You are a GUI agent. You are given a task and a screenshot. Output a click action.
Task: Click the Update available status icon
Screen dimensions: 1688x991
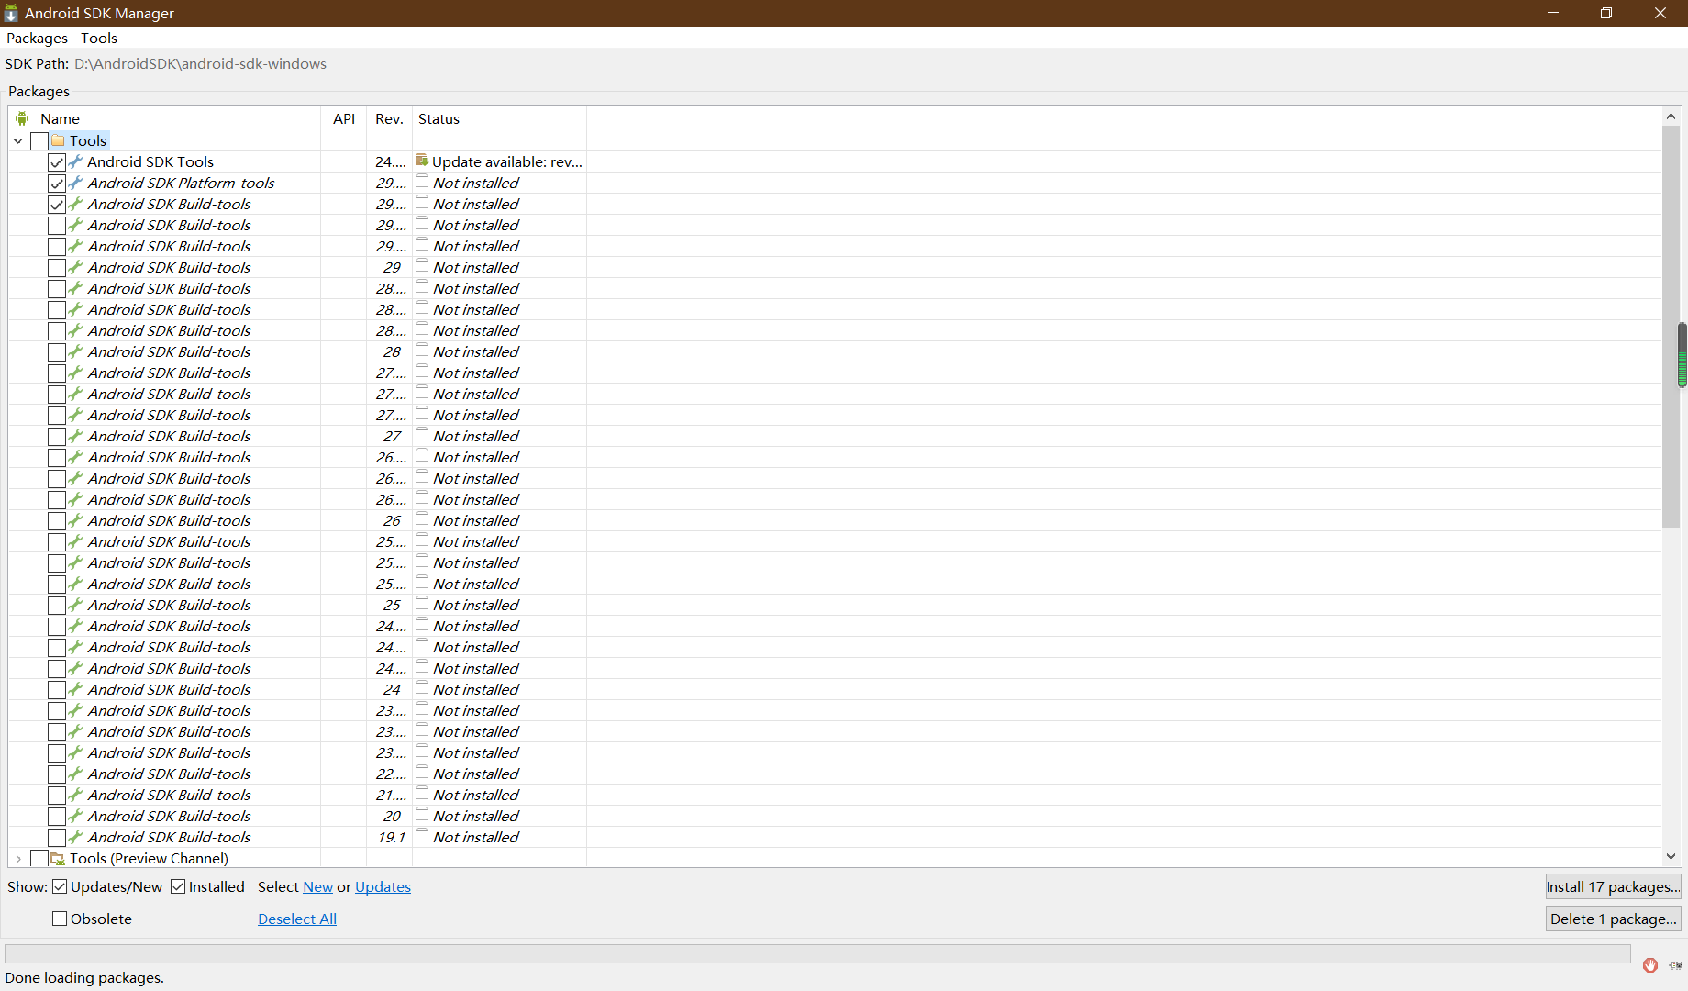pos(422,161)
